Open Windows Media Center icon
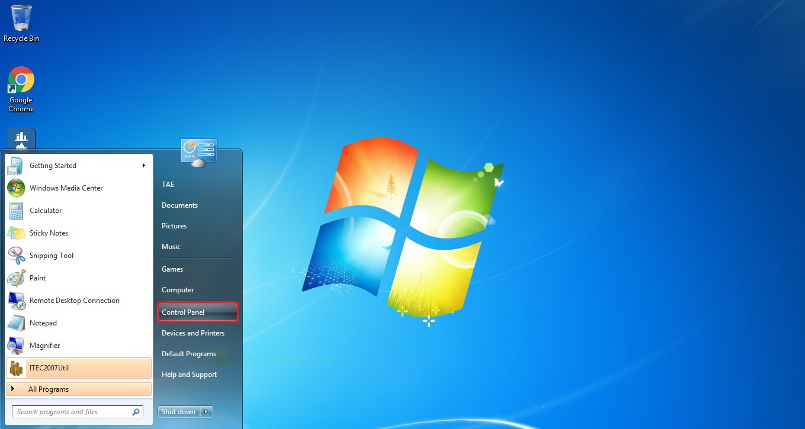 point(16,188)
